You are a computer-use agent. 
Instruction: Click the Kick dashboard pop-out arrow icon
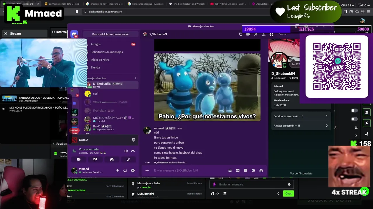[x=356, y=127]
